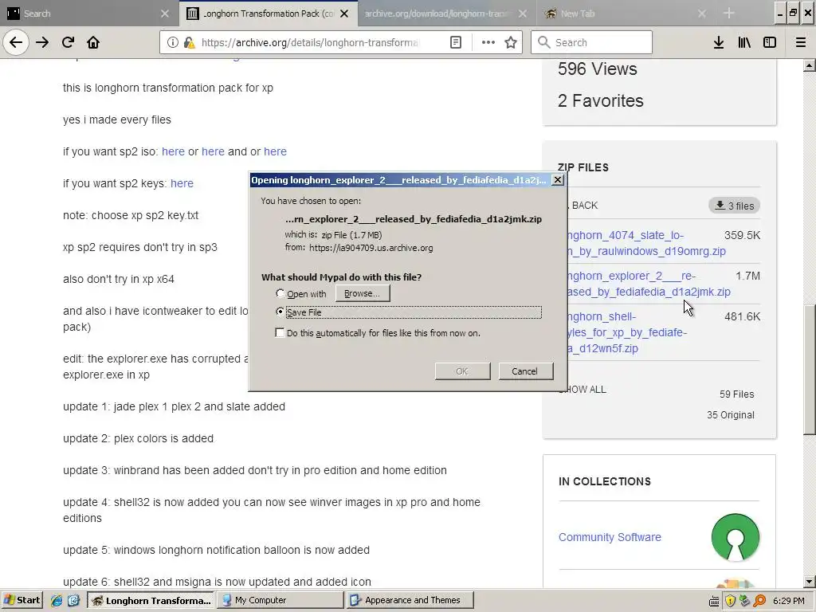Open Community Software collection link
Screen dimensions: 816x612
coord(610,537)
